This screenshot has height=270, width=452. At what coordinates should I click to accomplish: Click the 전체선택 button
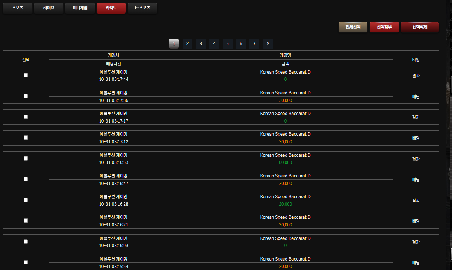[353, 27]
